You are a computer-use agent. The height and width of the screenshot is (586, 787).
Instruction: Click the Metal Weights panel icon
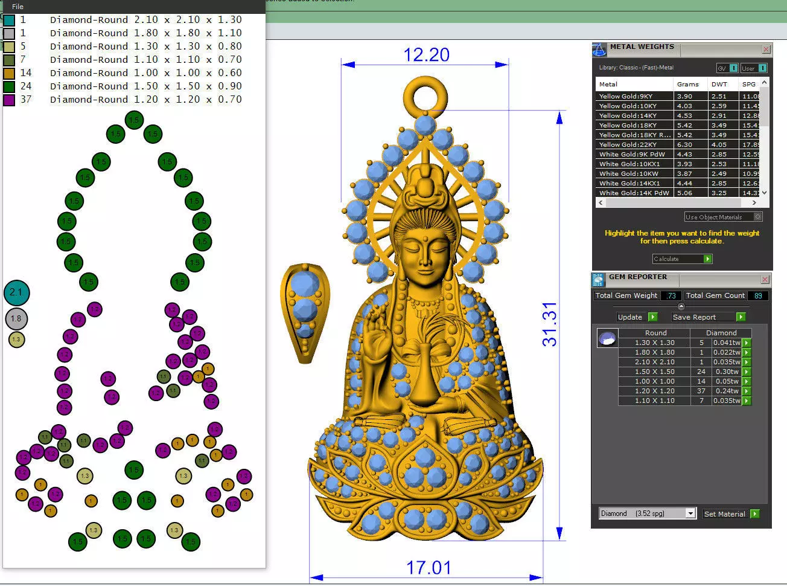tap(599, 50)
